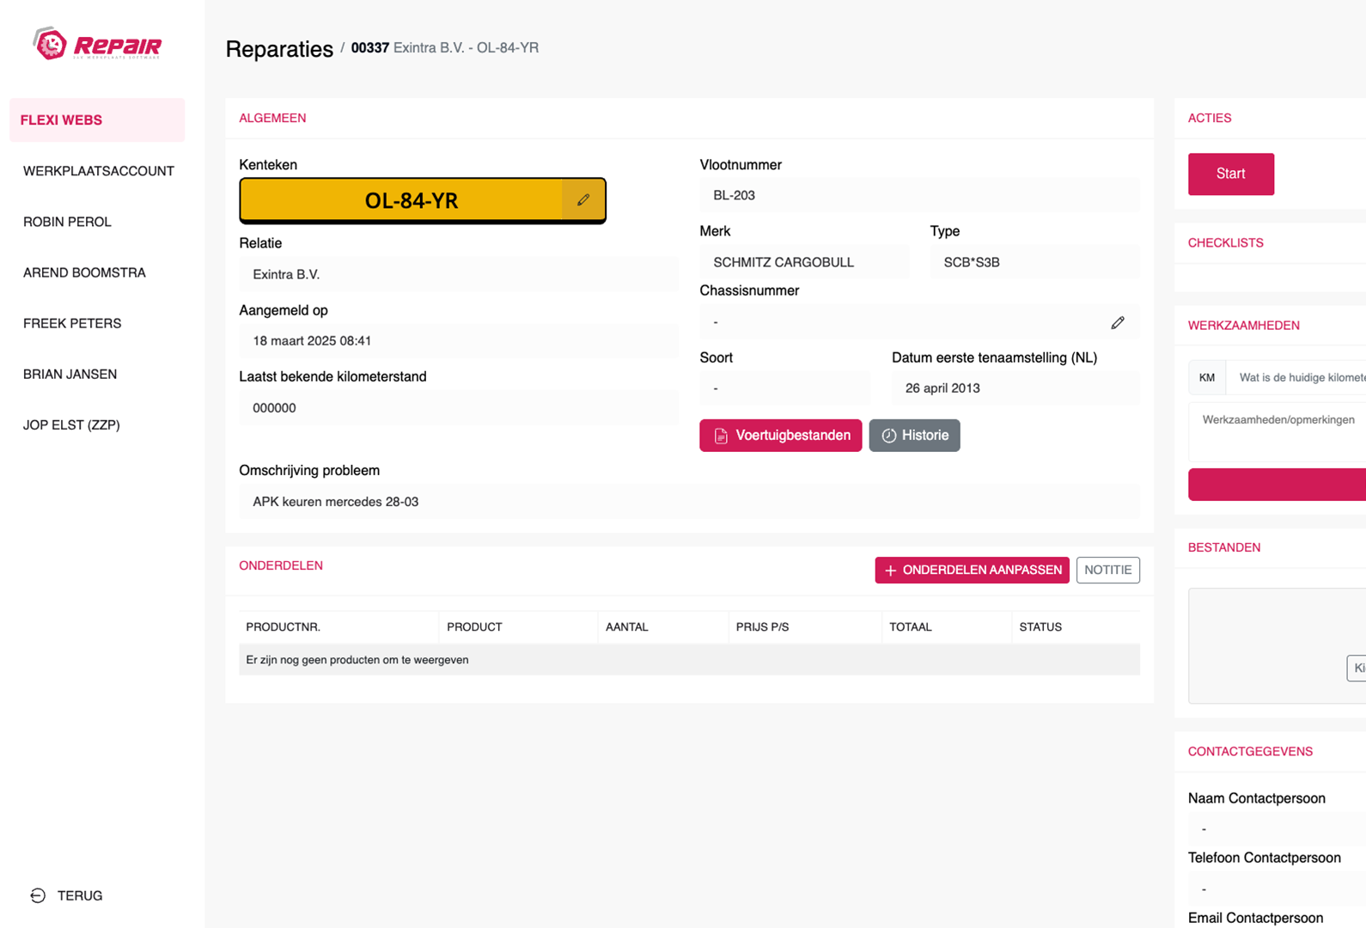Image resolution: width=1366 pixels, height=928 pixels.
Task: Choose mechanic Arend Boomstra
Action: click(84, 272)
